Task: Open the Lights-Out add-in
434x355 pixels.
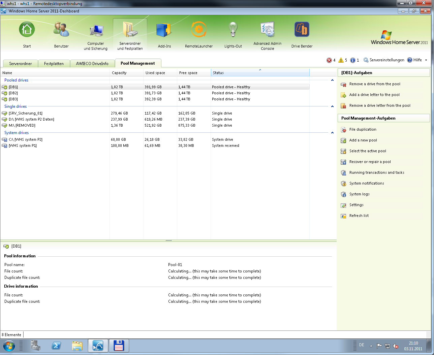Action: (233, 29)
